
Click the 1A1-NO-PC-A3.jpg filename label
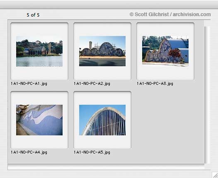pos(155,84)
